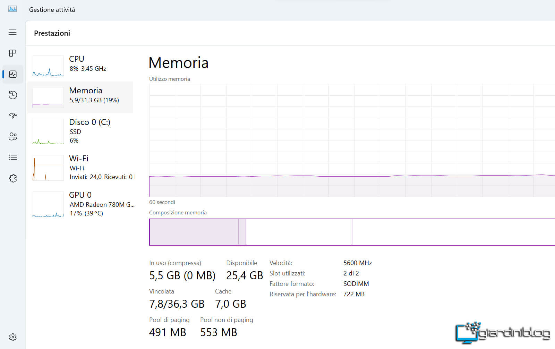
Task: Open the Details list icon
Action: coord(13,157)
